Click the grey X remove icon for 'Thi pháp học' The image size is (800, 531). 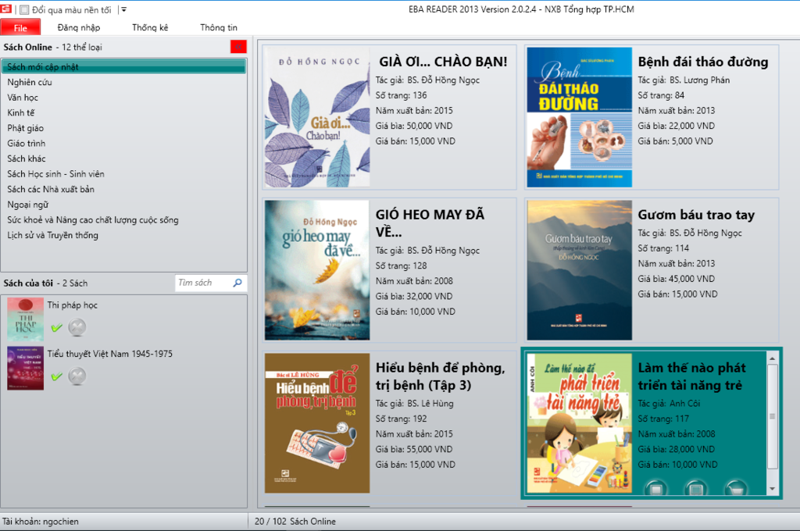[x=77, y=327]
